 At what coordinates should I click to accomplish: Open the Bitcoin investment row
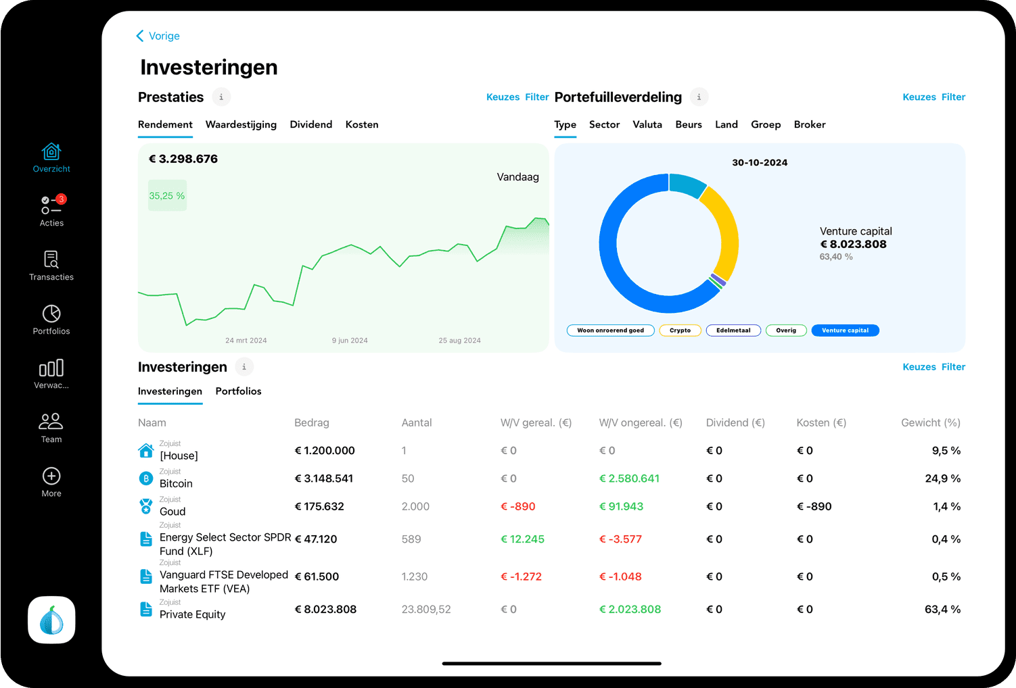[176, 479]
